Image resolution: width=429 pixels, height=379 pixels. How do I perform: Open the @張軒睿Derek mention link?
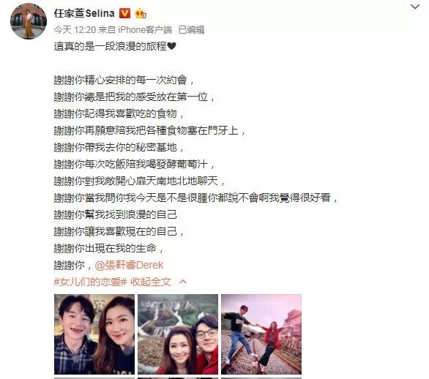(x=129, y=265)
